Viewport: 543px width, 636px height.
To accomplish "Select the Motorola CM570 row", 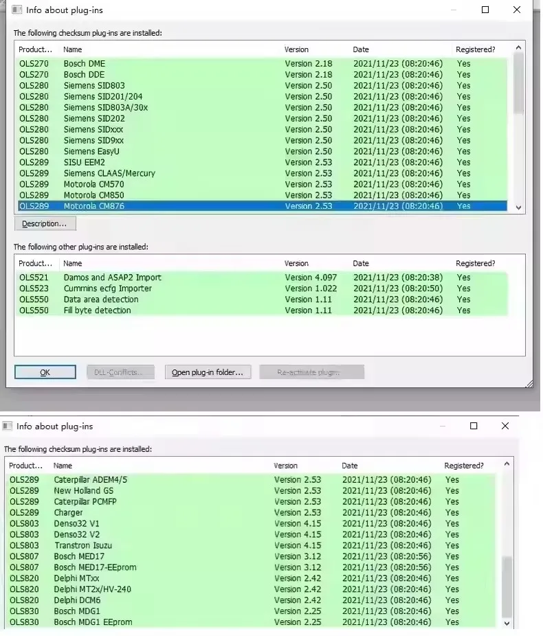I will [x=263, y=184].
